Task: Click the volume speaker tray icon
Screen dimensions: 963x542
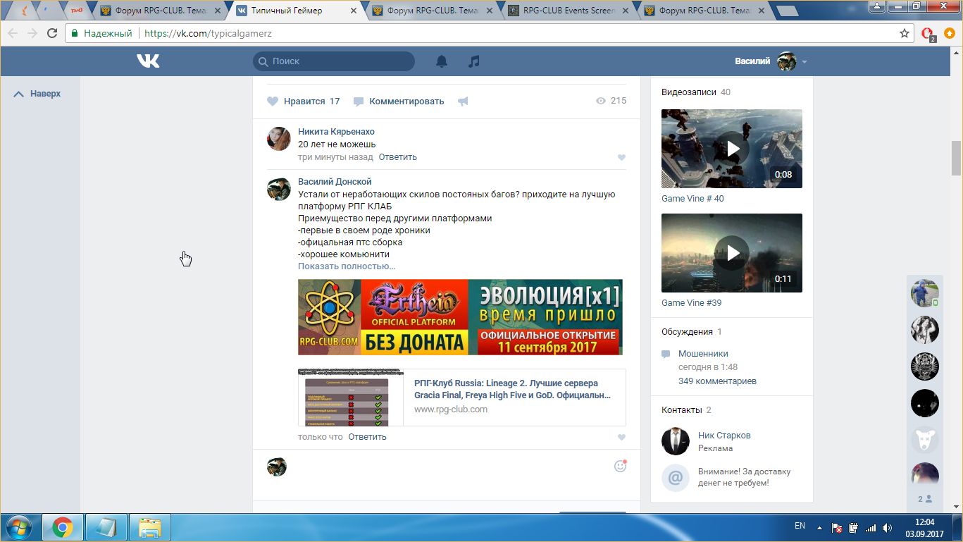Action: (x=888, y=527)
